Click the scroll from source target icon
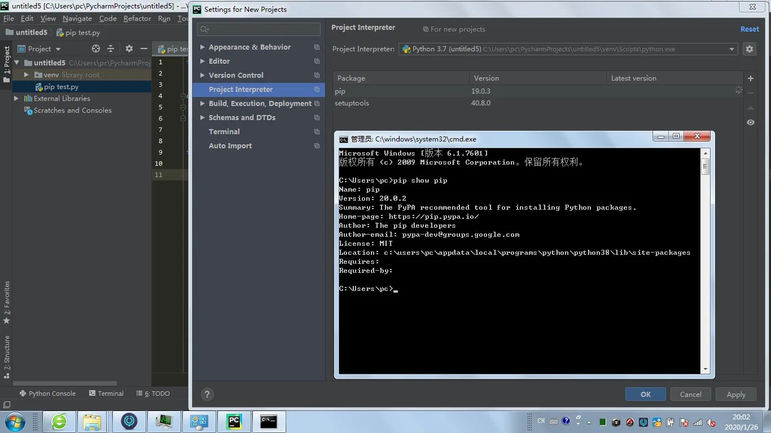The height and width of the screenshot is (433, 771). pos(96,49)
